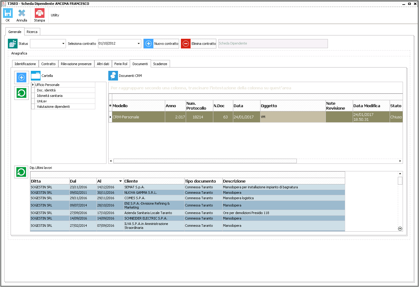Select UniLav folder

42,101
